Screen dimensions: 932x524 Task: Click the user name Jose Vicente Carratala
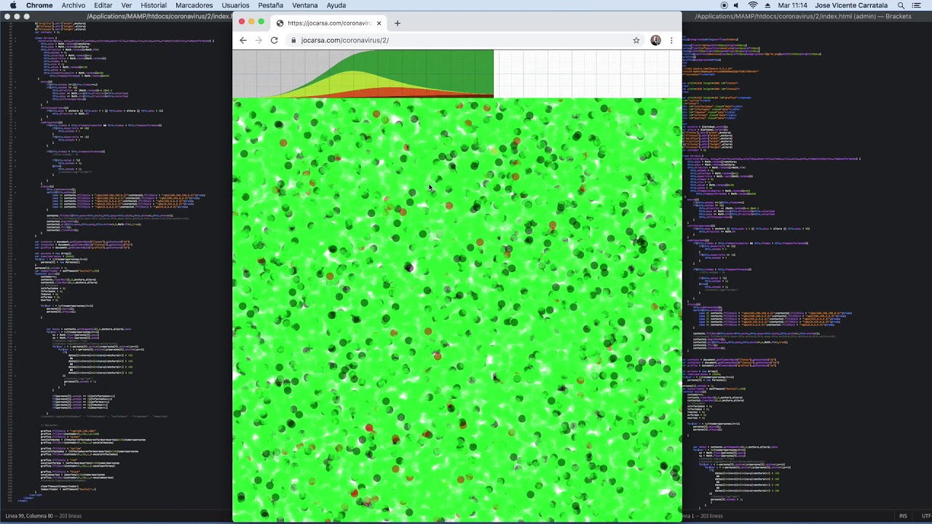click(852, 5)
